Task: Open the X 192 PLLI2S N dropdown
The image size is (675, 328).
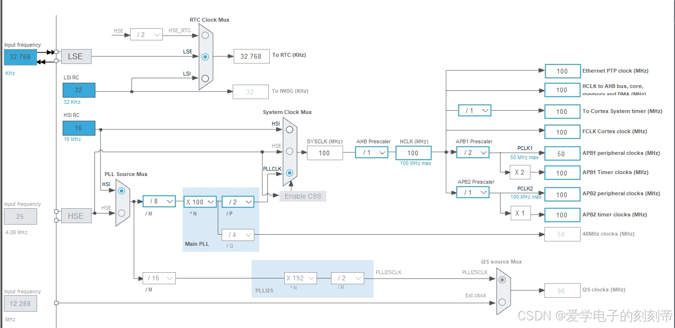Action: point(300,278)
